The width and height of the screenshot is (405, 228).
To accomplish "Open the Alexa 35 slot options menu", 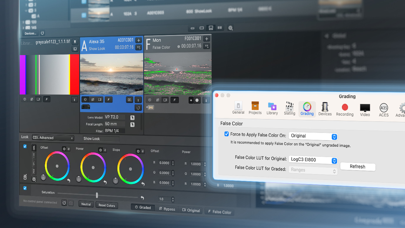I will point(139,47).
